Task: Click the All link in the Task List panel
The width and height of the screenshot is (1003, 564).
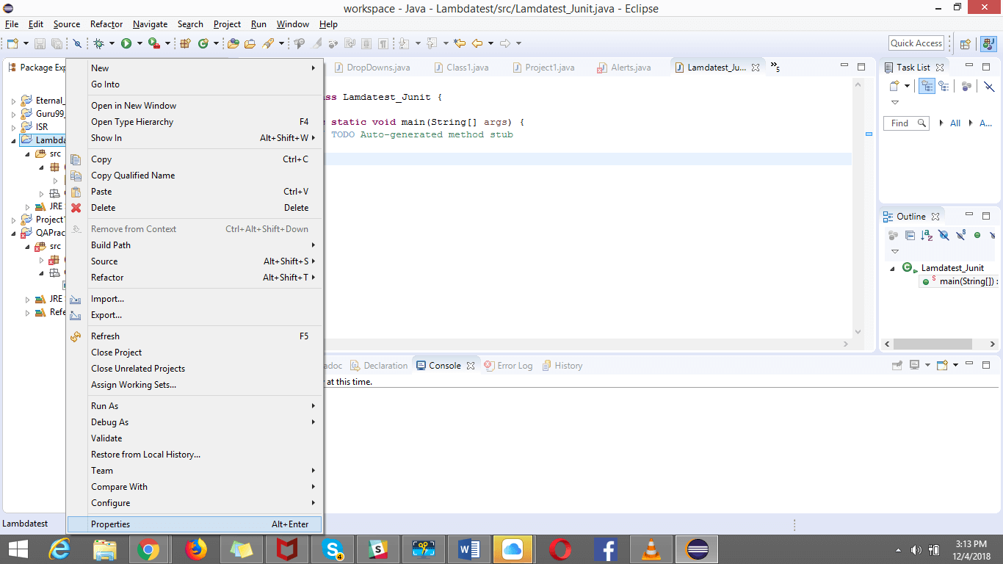Action: click(x=955, y=123)
